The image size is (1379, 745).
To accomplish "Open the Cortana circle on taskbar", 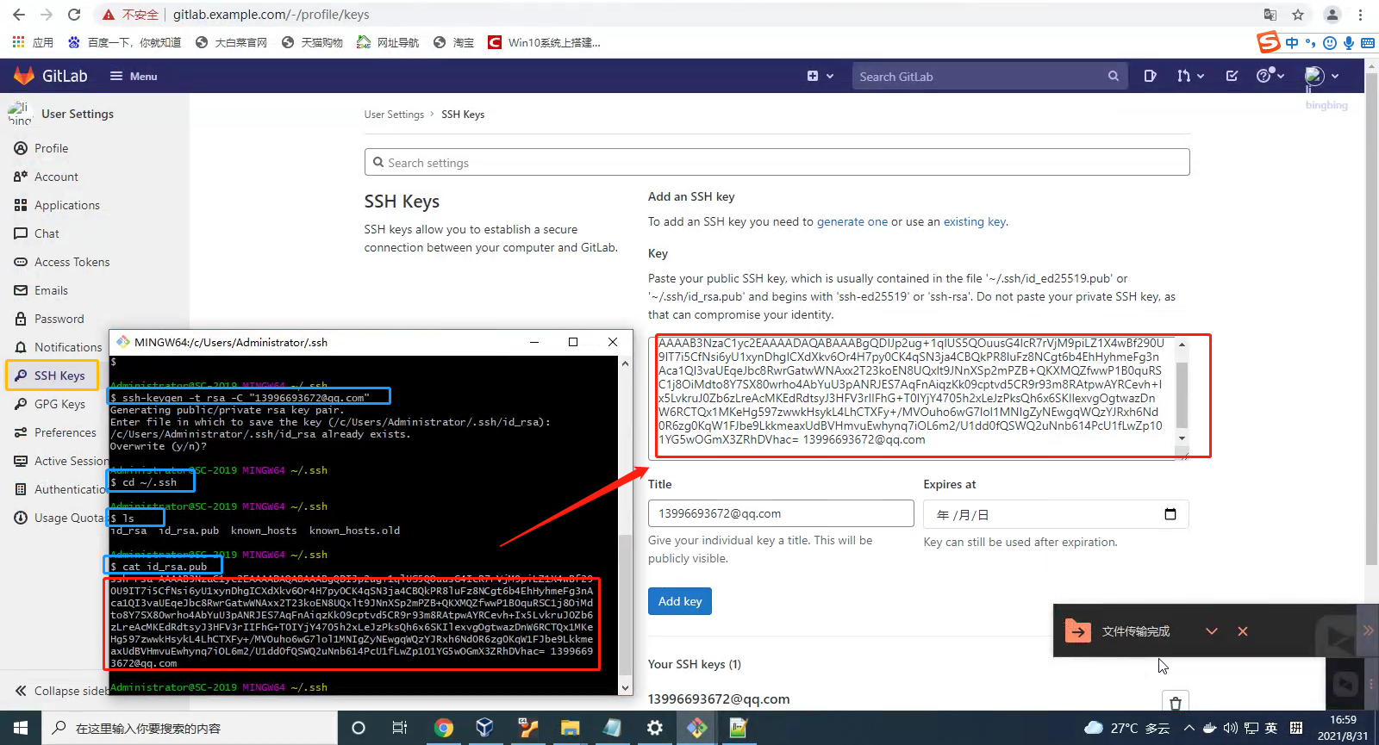I will pyautogui.click(x=359, y=728).
